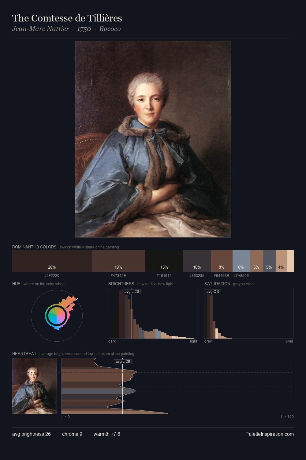This screenshot has height=460, width=306.
Task: Pick the 13% near-black swatch
Action: (164, 261)
